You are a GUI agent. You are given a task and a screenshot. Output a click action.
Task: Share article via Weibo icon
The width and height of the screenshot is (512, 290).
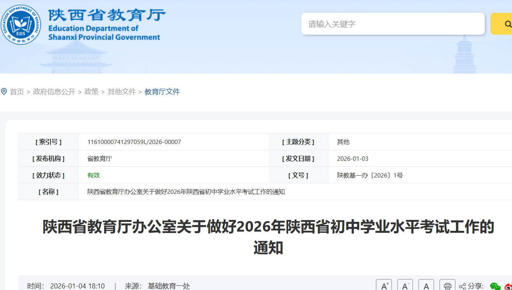(x=508, y=286)
